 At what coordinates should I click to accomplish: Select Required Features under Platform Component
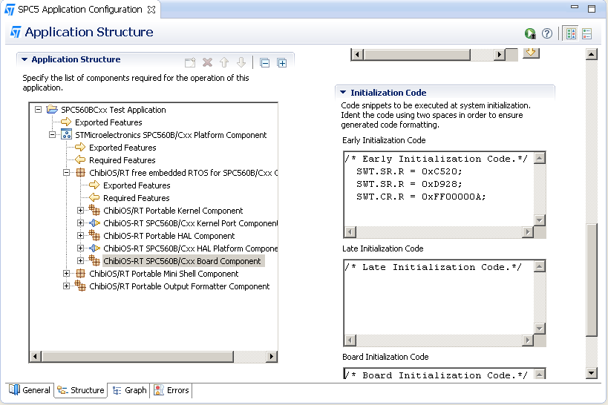[122, 160]
